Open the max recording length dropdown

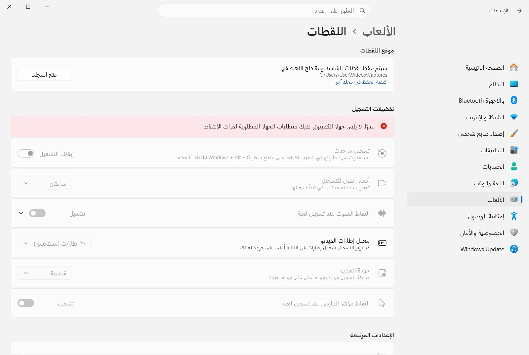coord(44,184)
